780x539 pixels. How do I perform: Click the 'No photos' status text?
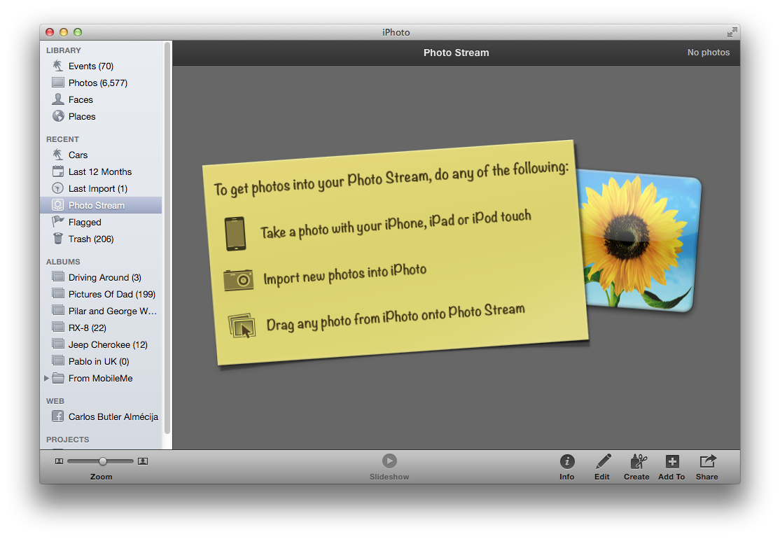(x=709, y=52)
